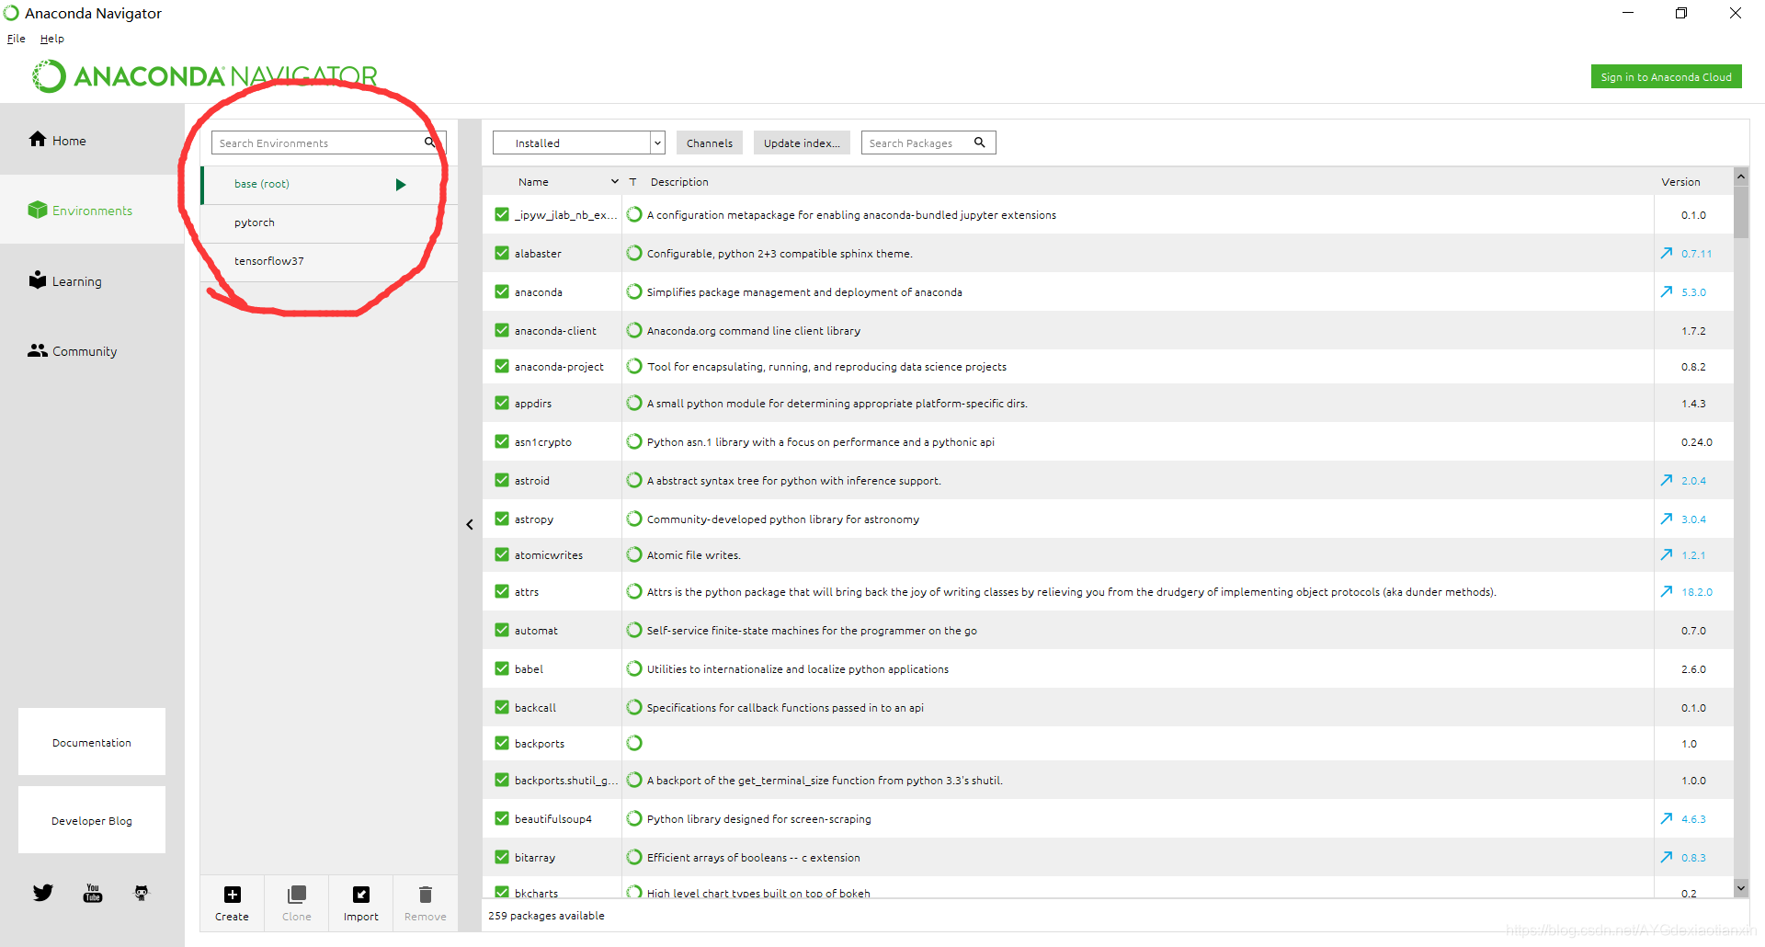Select the pytorch environment
This screenshot has height=947, width=1765.
click(329, 223)
